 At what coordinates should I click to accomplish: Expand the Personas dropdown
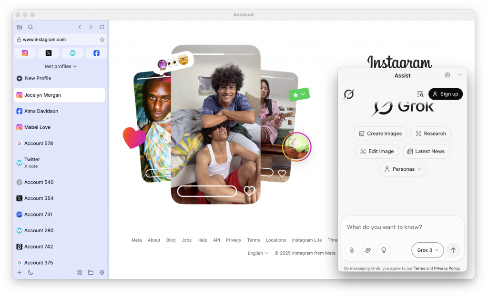pos(402,169)
